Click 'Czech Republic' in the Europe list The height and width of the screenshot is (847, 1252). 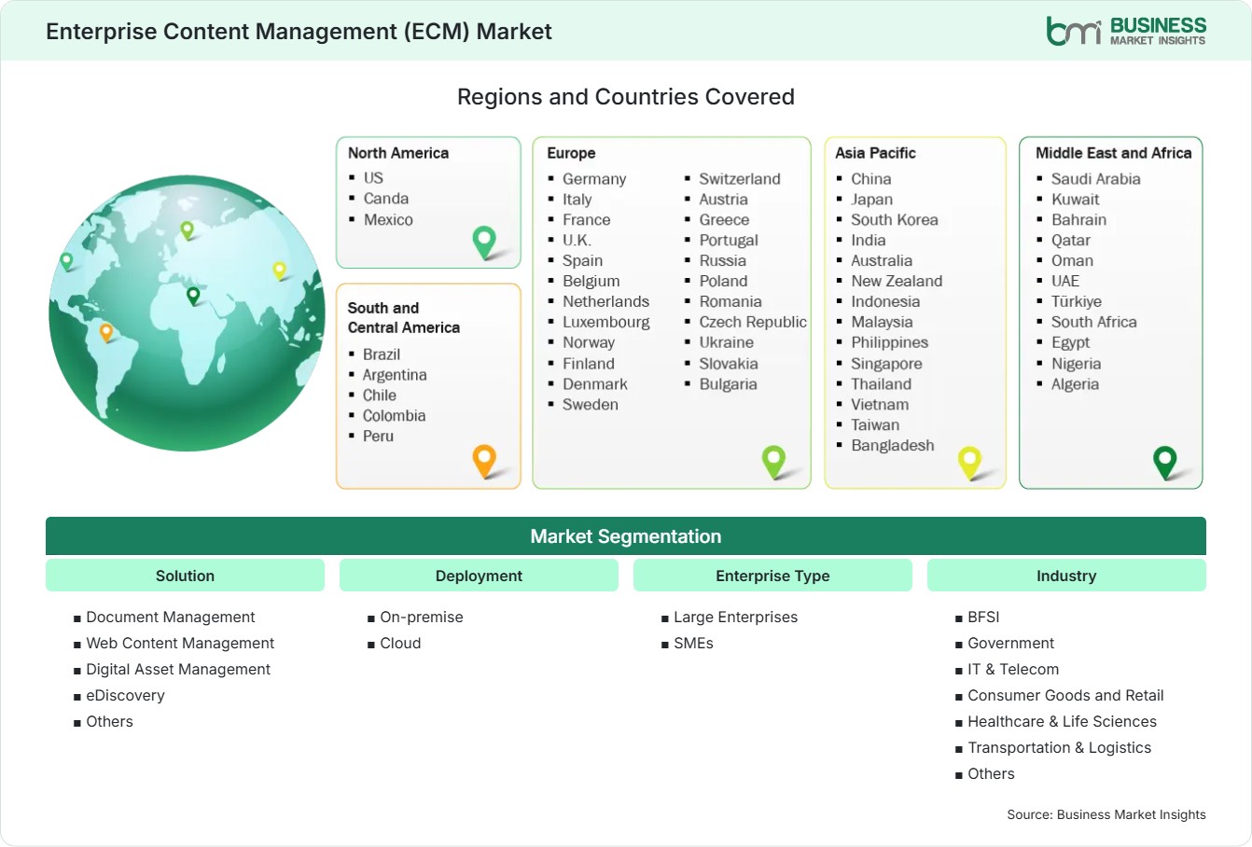753,323
